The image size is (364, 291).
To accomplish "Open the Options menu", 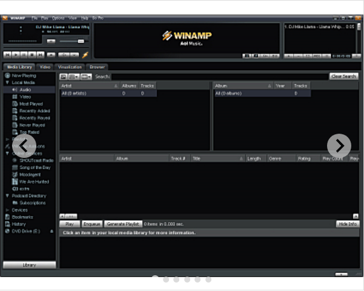I will click(58, 18).
